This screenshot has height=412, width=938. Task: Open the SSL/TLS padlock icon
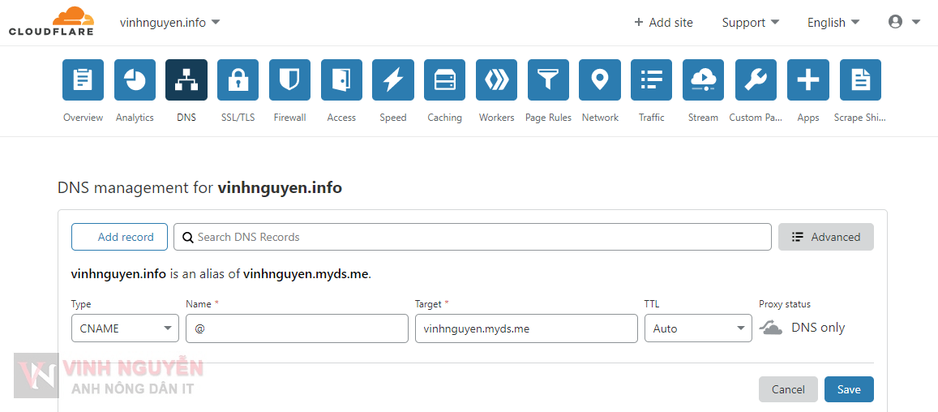pos(238,79)
